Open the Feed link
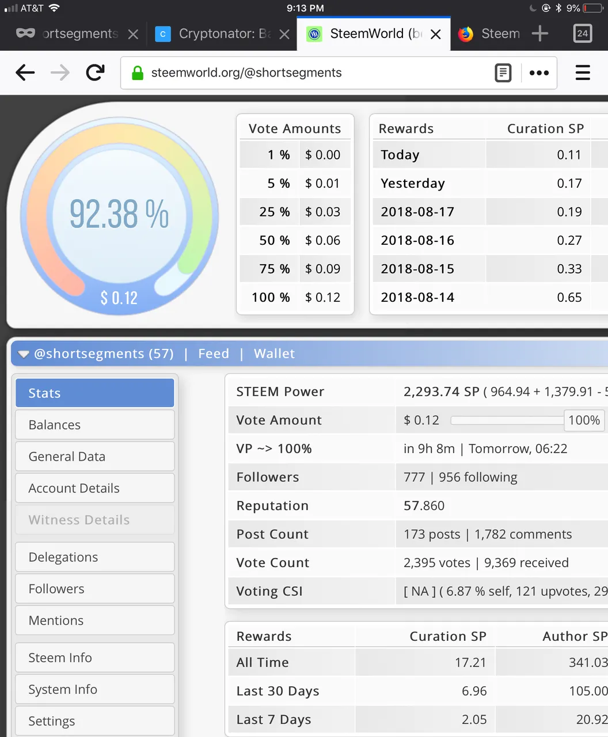The image size is (608, 737). point(214,354)
